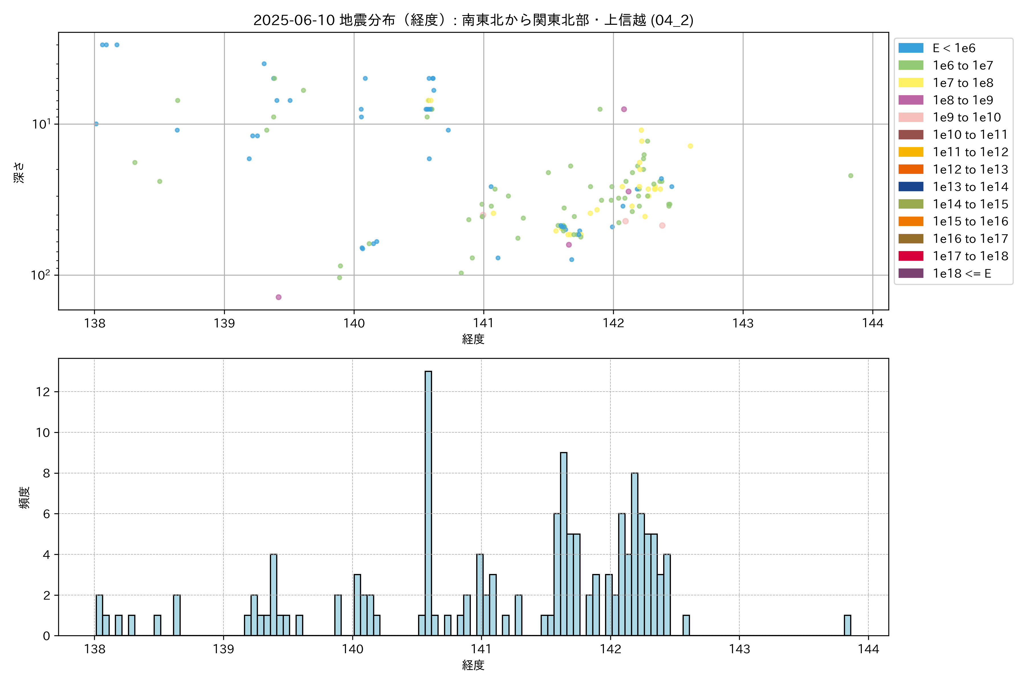
Task: Click the 頻度 y-axis label
Action: 25,498
